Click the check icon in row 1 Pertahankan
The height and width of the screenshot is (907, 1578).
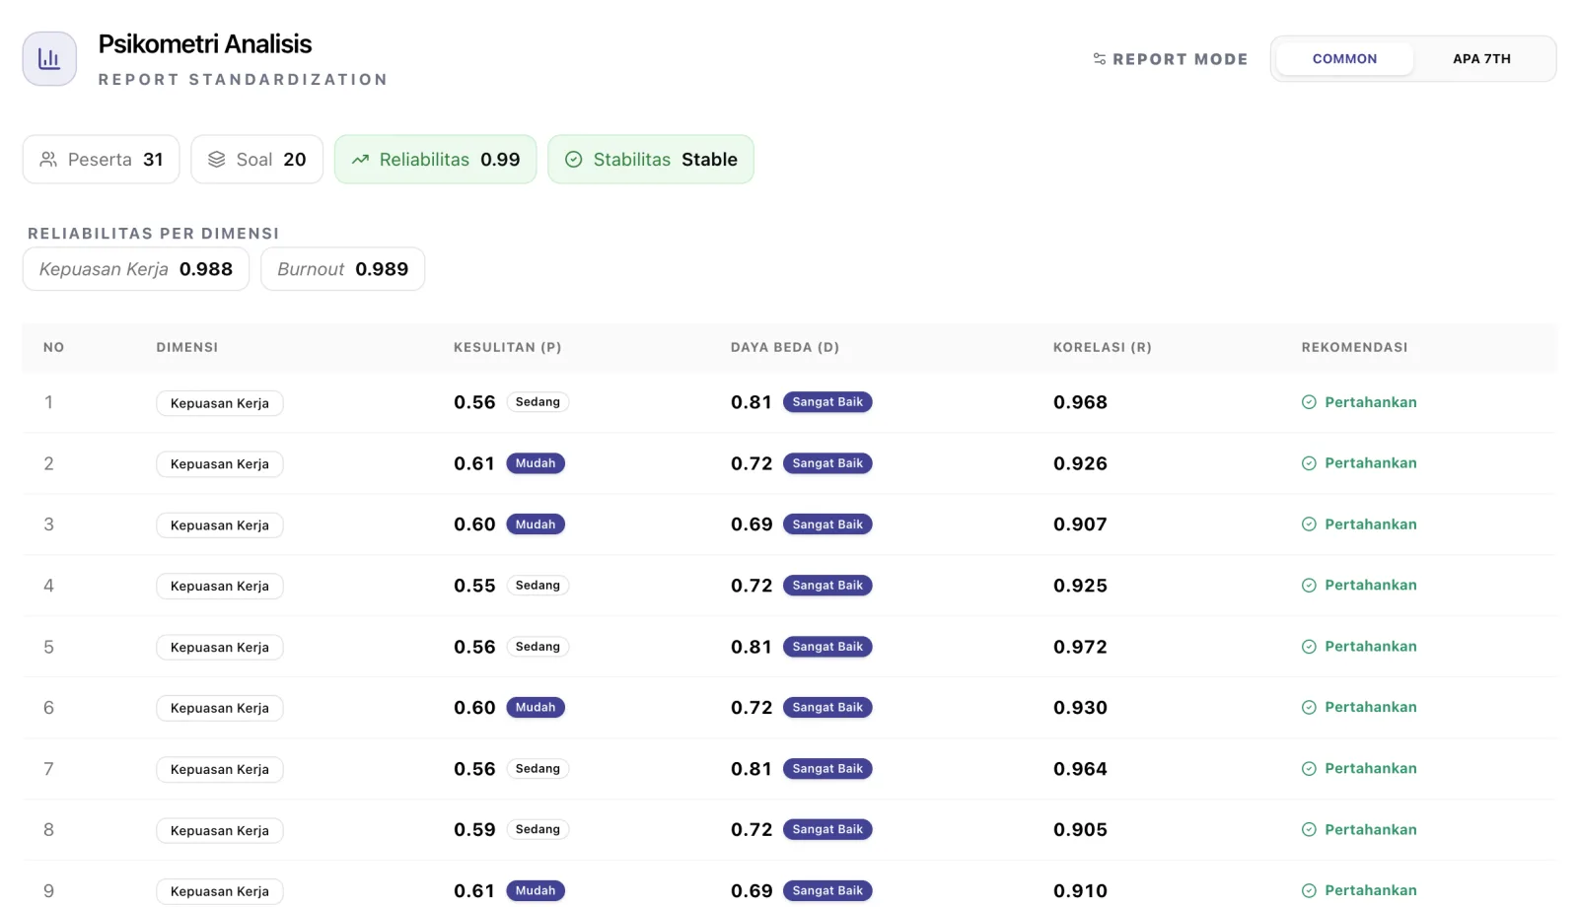click(x=1309, y=402)
